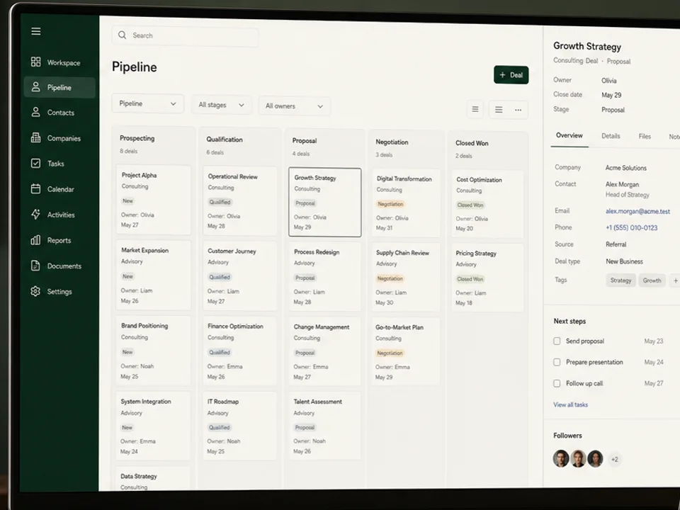
Task: Open the three-dots more options
Action: tap(518, 110)
